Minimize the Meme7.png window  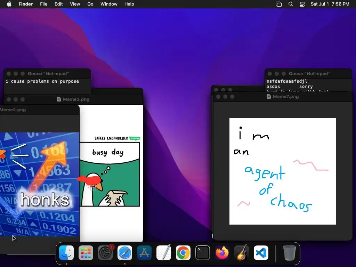point(225,97)
